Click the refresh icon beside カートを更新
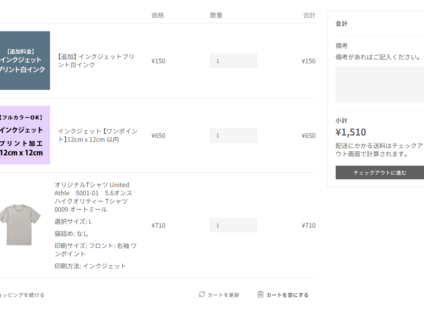The image size is (424, 318). tap(202, 294)
